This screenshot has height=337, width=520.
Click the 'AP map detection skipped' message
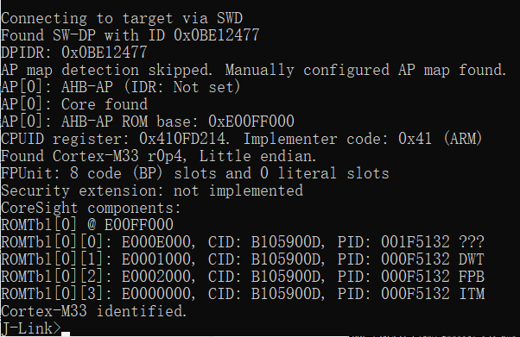tap(106, 70)
